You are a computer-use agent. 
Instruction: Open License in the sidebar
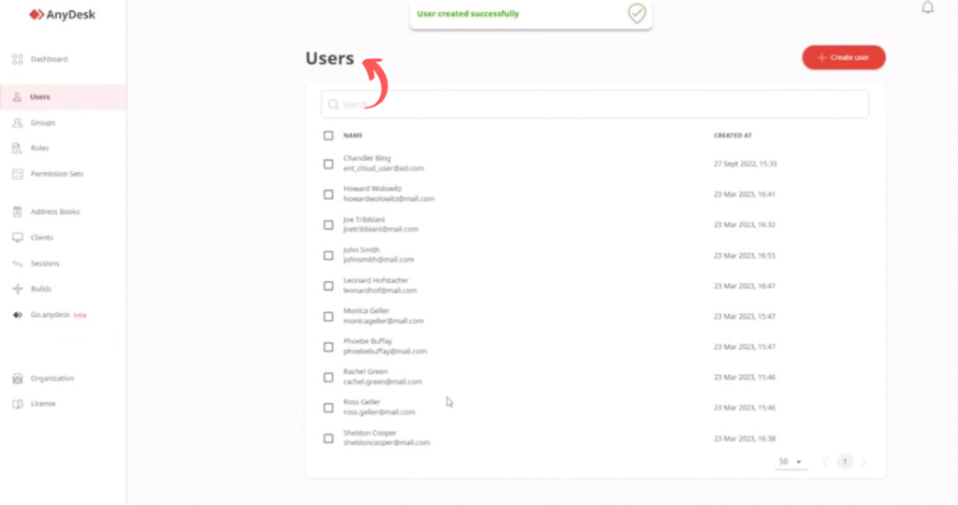coord(43,404)
